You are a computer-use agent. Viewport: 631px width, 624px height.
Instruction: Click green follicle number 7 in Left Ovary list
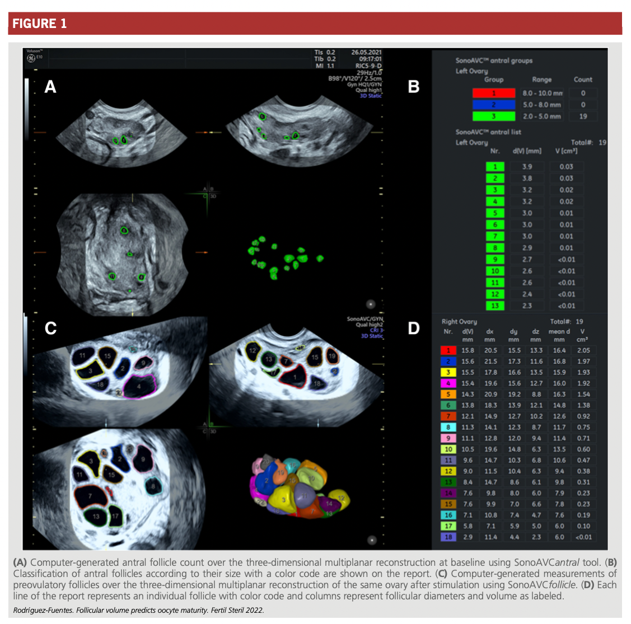pyautogui.click(x=495, y=236)
